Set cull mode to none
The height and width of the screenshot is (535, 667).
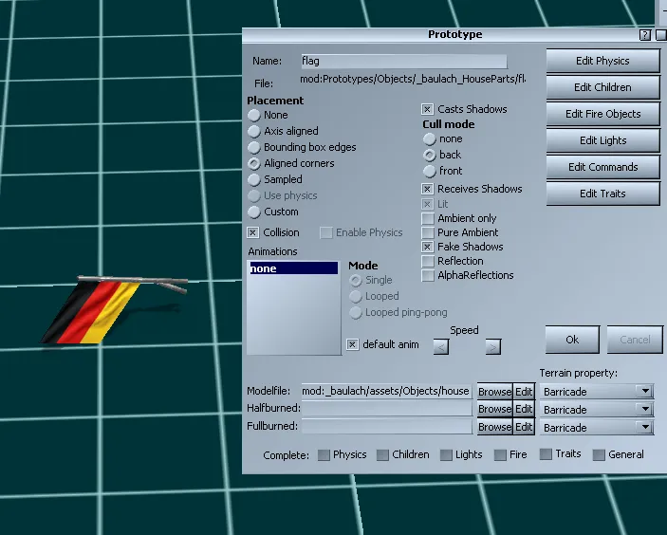point(429,139)
